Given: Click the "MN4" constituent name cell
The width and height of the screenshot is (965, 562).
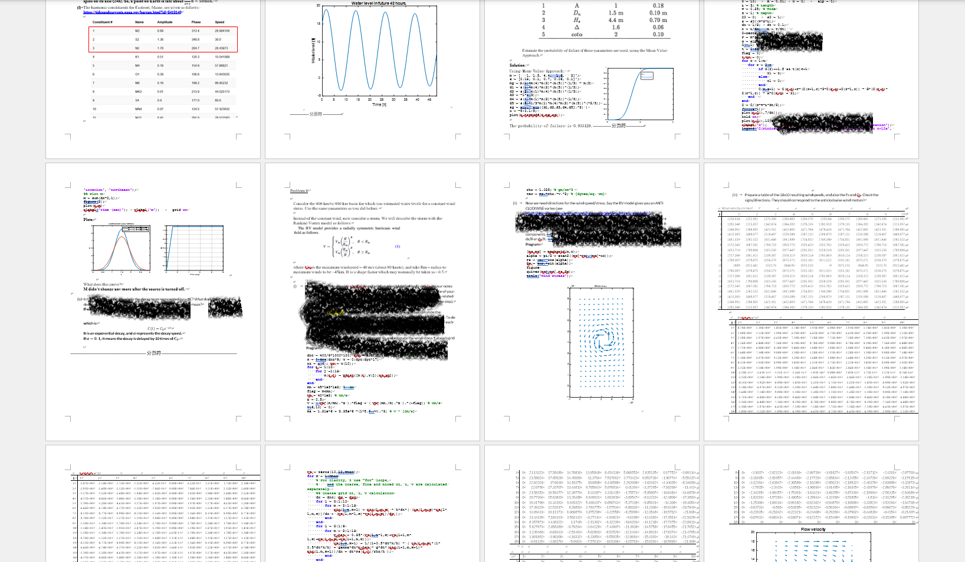Looking at the screenshot, I should click(x=138, y=109).
